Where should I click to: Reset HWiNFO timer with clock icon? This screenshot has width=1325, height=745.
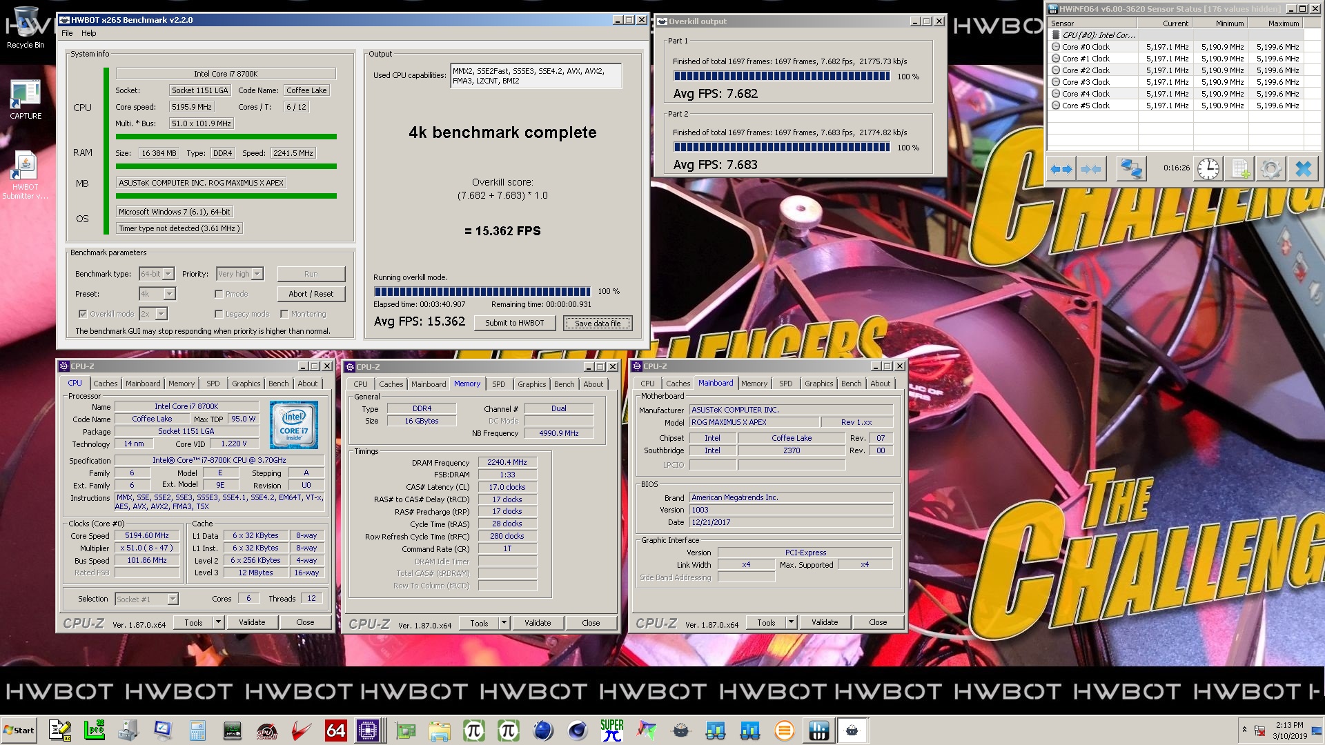[1208, 169]
